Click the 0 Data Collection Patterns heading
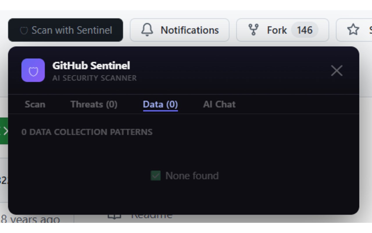The width and height of the screenshot is (372, 233). tap(87, 132)
